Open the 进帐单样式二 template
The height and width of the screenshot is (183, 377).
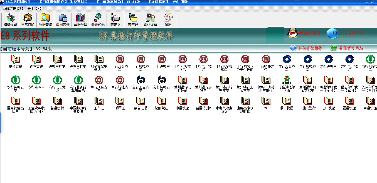[78, 63]
